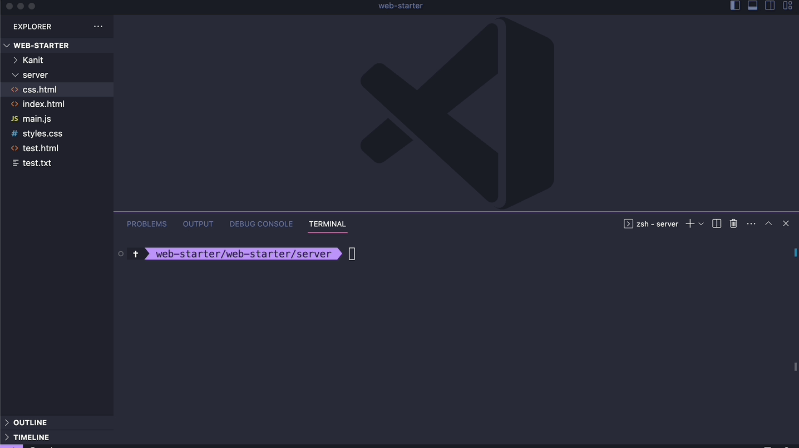Click the terminal cursor input area
The height and width of the screenshot is (448, 799).
[352, 254]
